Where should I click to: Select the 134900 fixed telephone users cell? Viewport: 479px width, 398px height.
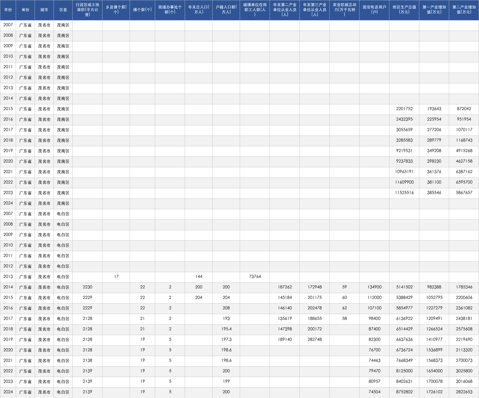374,287
